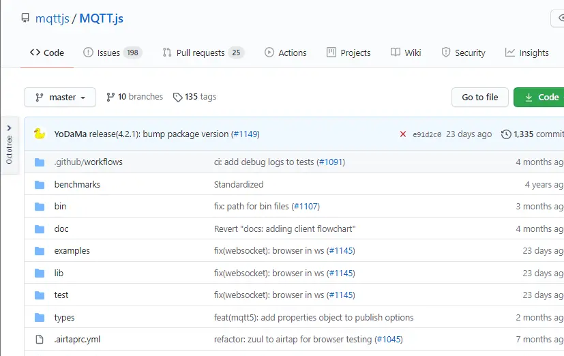Viewport: 564px width, 356px height.
Task: Open pull request #1149 link
Action: [245, 134]
